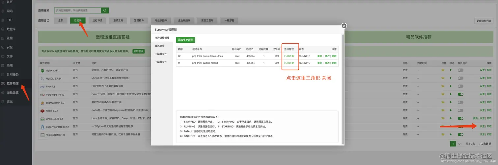Click 删除 for process 22
498x165 pixels.
pos(334,56)
